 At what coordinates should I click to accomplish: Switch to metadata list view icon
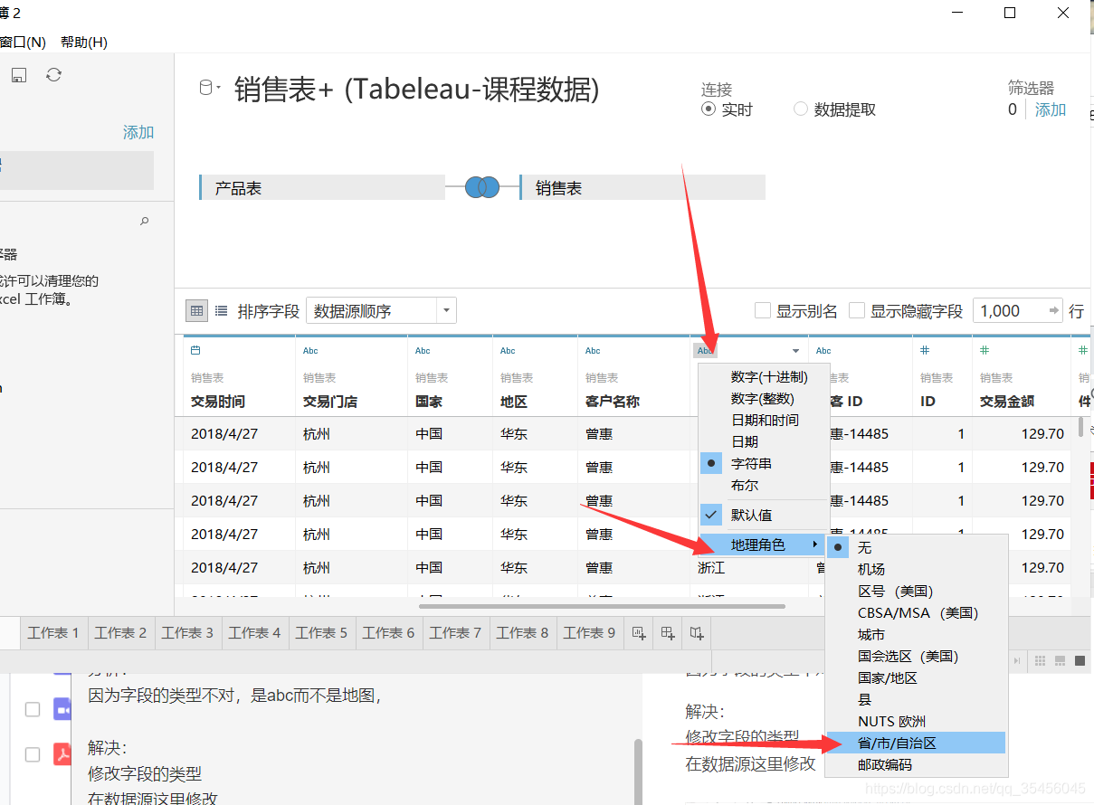[222, 311]
